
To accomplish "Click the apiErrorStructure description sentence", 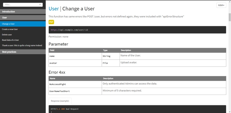I will 116,16.
